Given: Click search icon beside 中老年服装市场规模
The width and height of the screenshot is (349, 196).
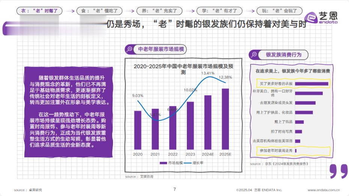Looking at the screenshot, I should [129, 49].
